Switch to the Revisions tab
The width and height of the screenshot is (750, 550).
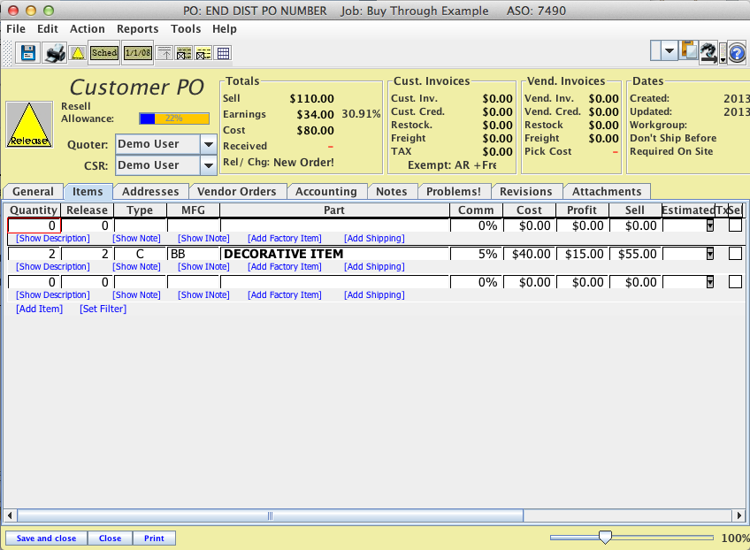(525, 191)
